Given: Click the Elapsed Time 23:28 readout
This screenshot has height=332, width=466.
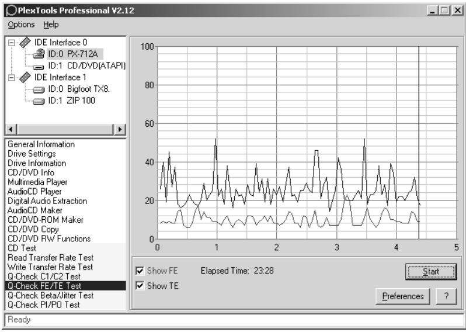Looking at the screenshot, I should click(x=237, y=271).
